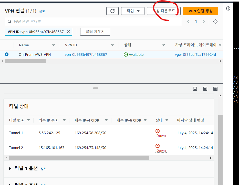This screenshot has width=239, height=185.
Task: Set details panel to half height
Action: [205, 89]
